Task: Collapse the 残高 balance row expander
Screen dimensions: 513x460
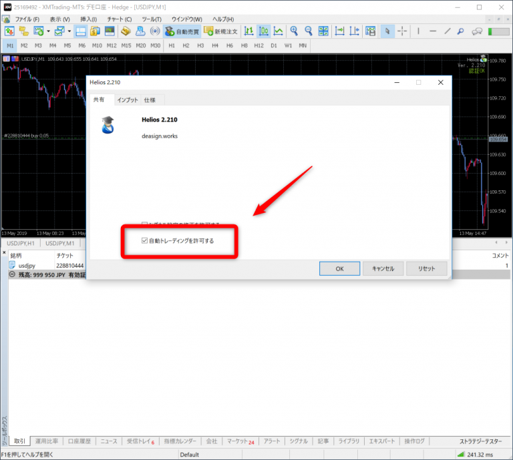Action: pyautogui.click(x=13, y=275)
